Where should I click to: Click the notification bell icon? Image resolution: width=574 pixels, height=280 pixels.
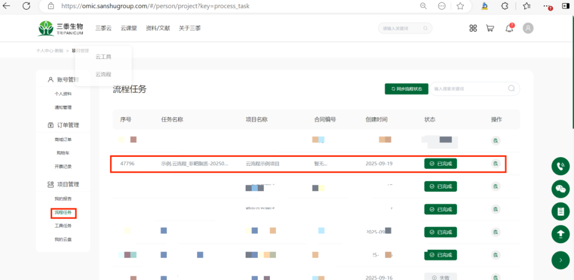[509, 28]
